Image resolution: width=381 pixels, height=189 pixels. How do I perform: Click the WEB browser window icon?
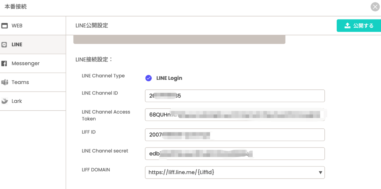(4, 26)
